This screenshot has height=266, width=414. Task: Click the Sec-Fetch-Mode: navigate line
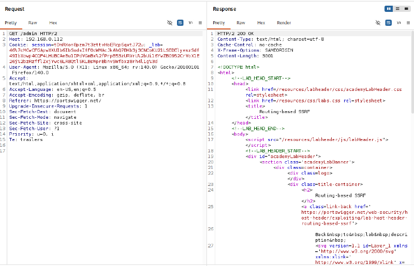[x=43, y=117]
